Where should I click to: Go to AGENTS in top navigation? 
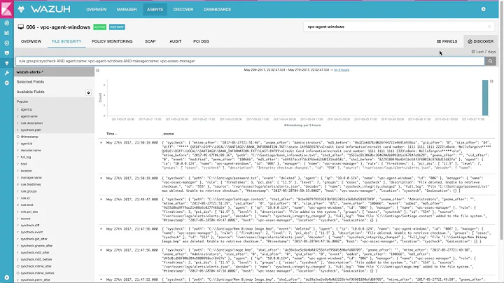coord(155,10)
